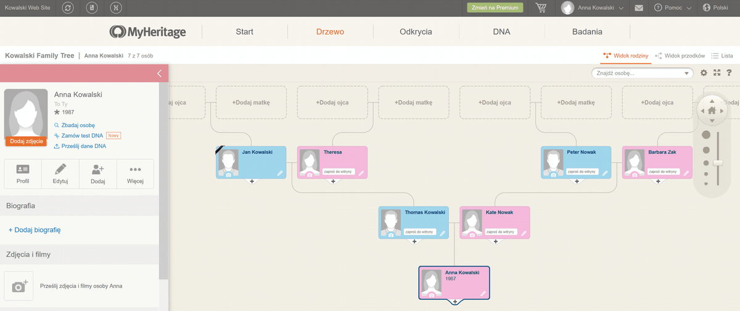Open the Odkrycia tab
This screenshot has height=311, width=740.
point(416,32)
